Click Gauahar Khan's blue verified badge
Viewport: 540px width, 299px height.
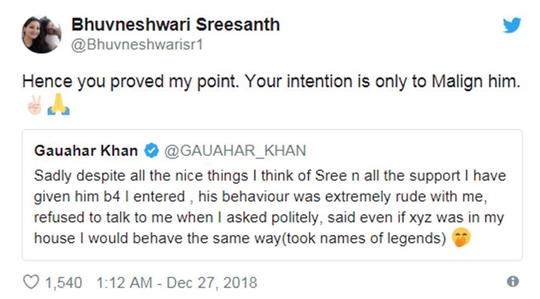pyautogui.click(x=151, y=150)
